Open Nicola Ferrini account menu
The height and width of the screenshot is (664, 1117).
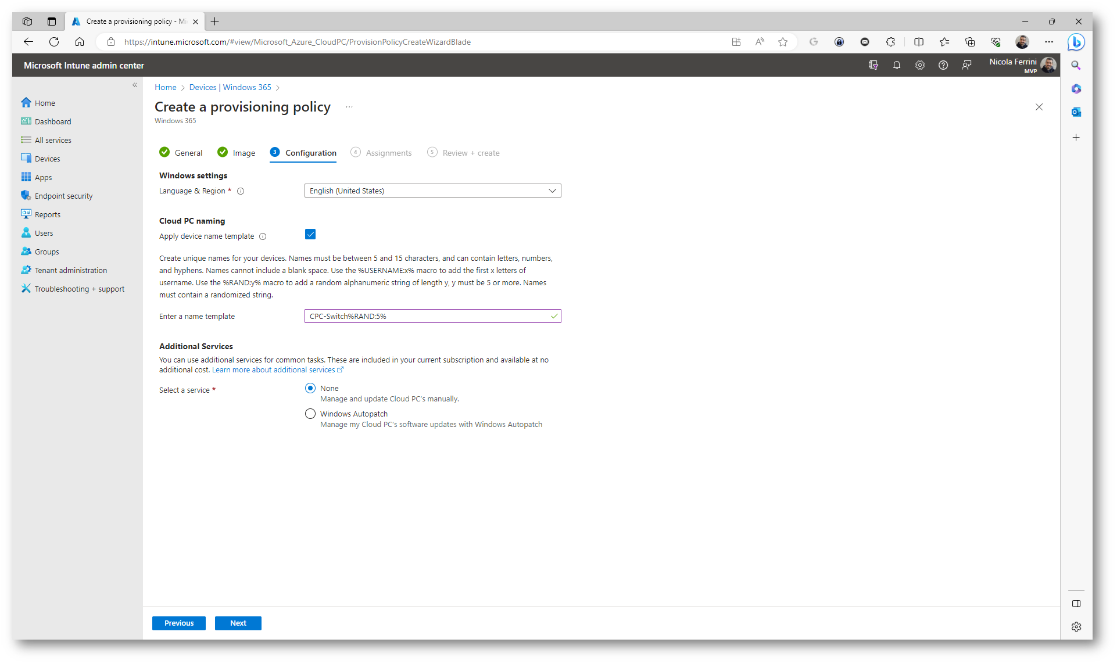(x=1023, y=65)
